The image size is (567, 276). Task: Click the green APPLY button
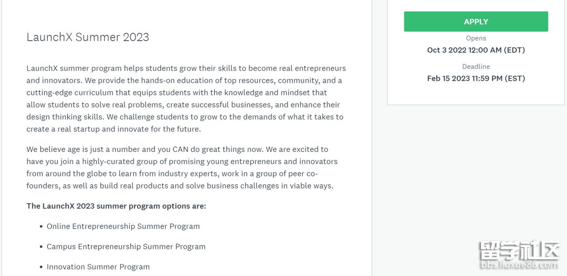[476, 21]
